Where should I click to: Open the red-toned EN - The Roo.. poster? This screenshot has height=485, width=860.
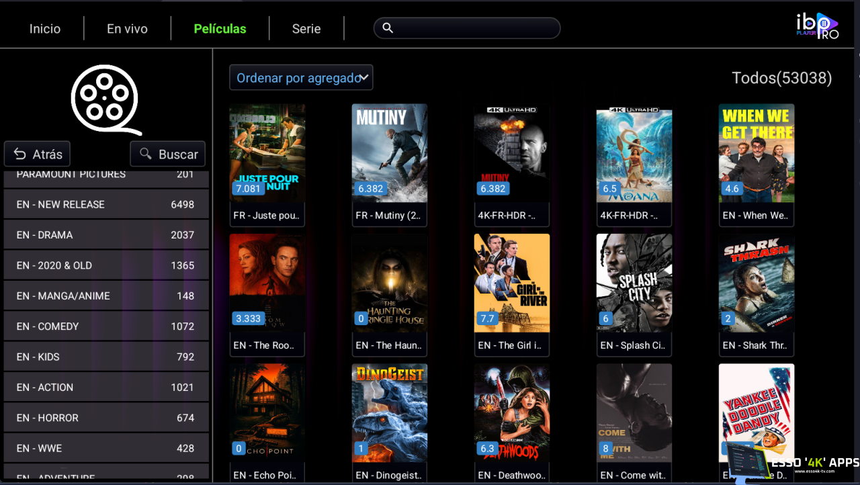point(267,283)
